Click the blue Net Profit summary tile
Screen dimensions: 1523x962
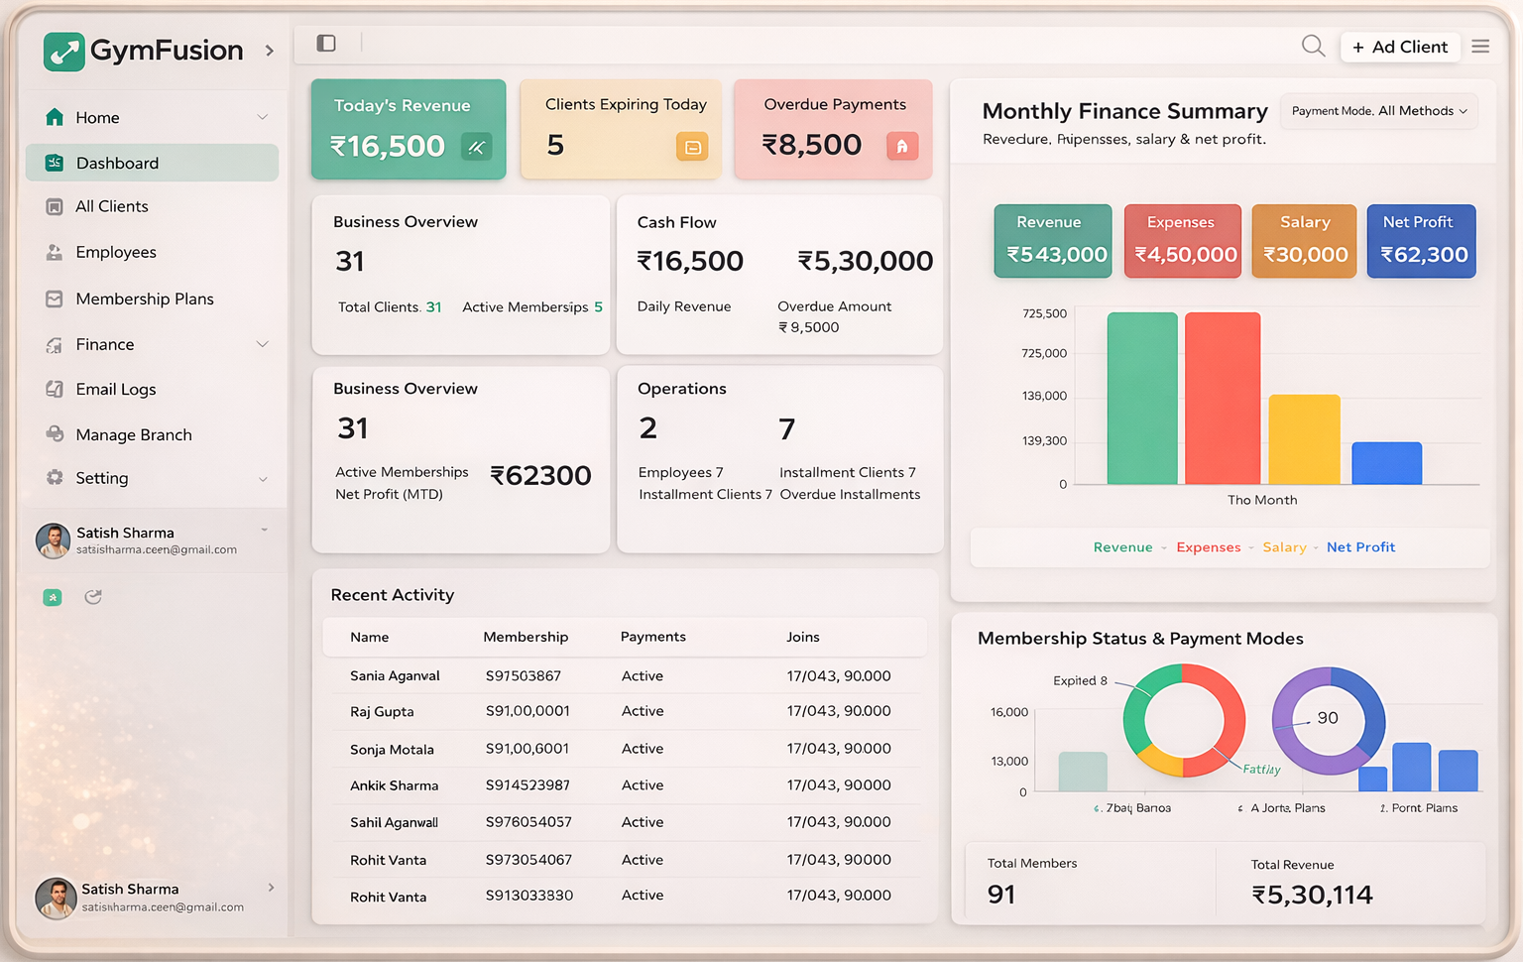coord(1421,241)
